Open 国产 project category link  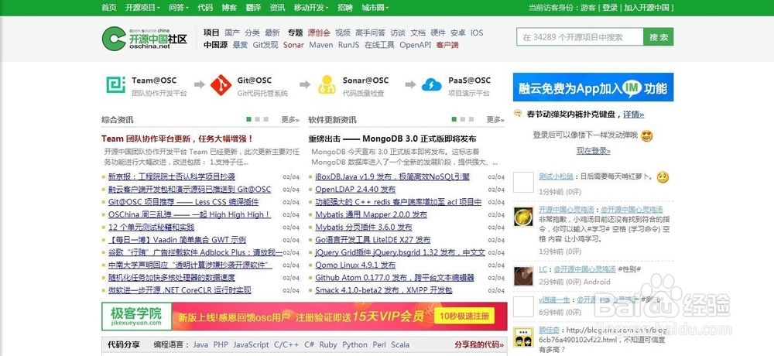pyautogui.click(x=232, y=33)
